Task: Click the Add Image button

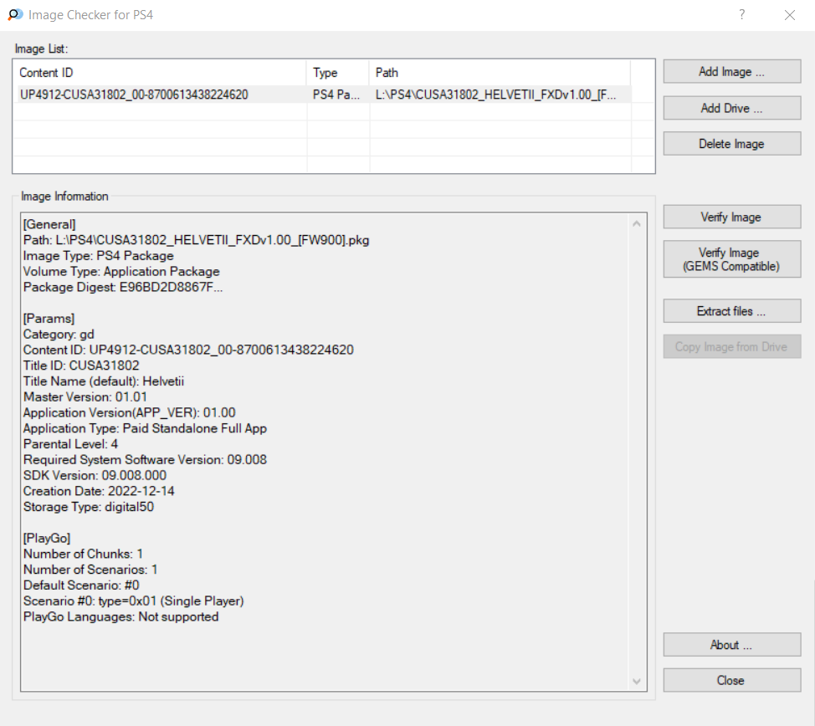Action: coord(731,72)
